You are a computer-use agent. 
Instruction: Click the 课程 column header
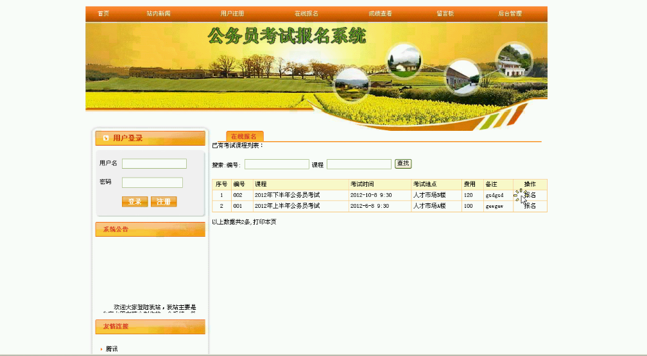(x=301, y=184)
